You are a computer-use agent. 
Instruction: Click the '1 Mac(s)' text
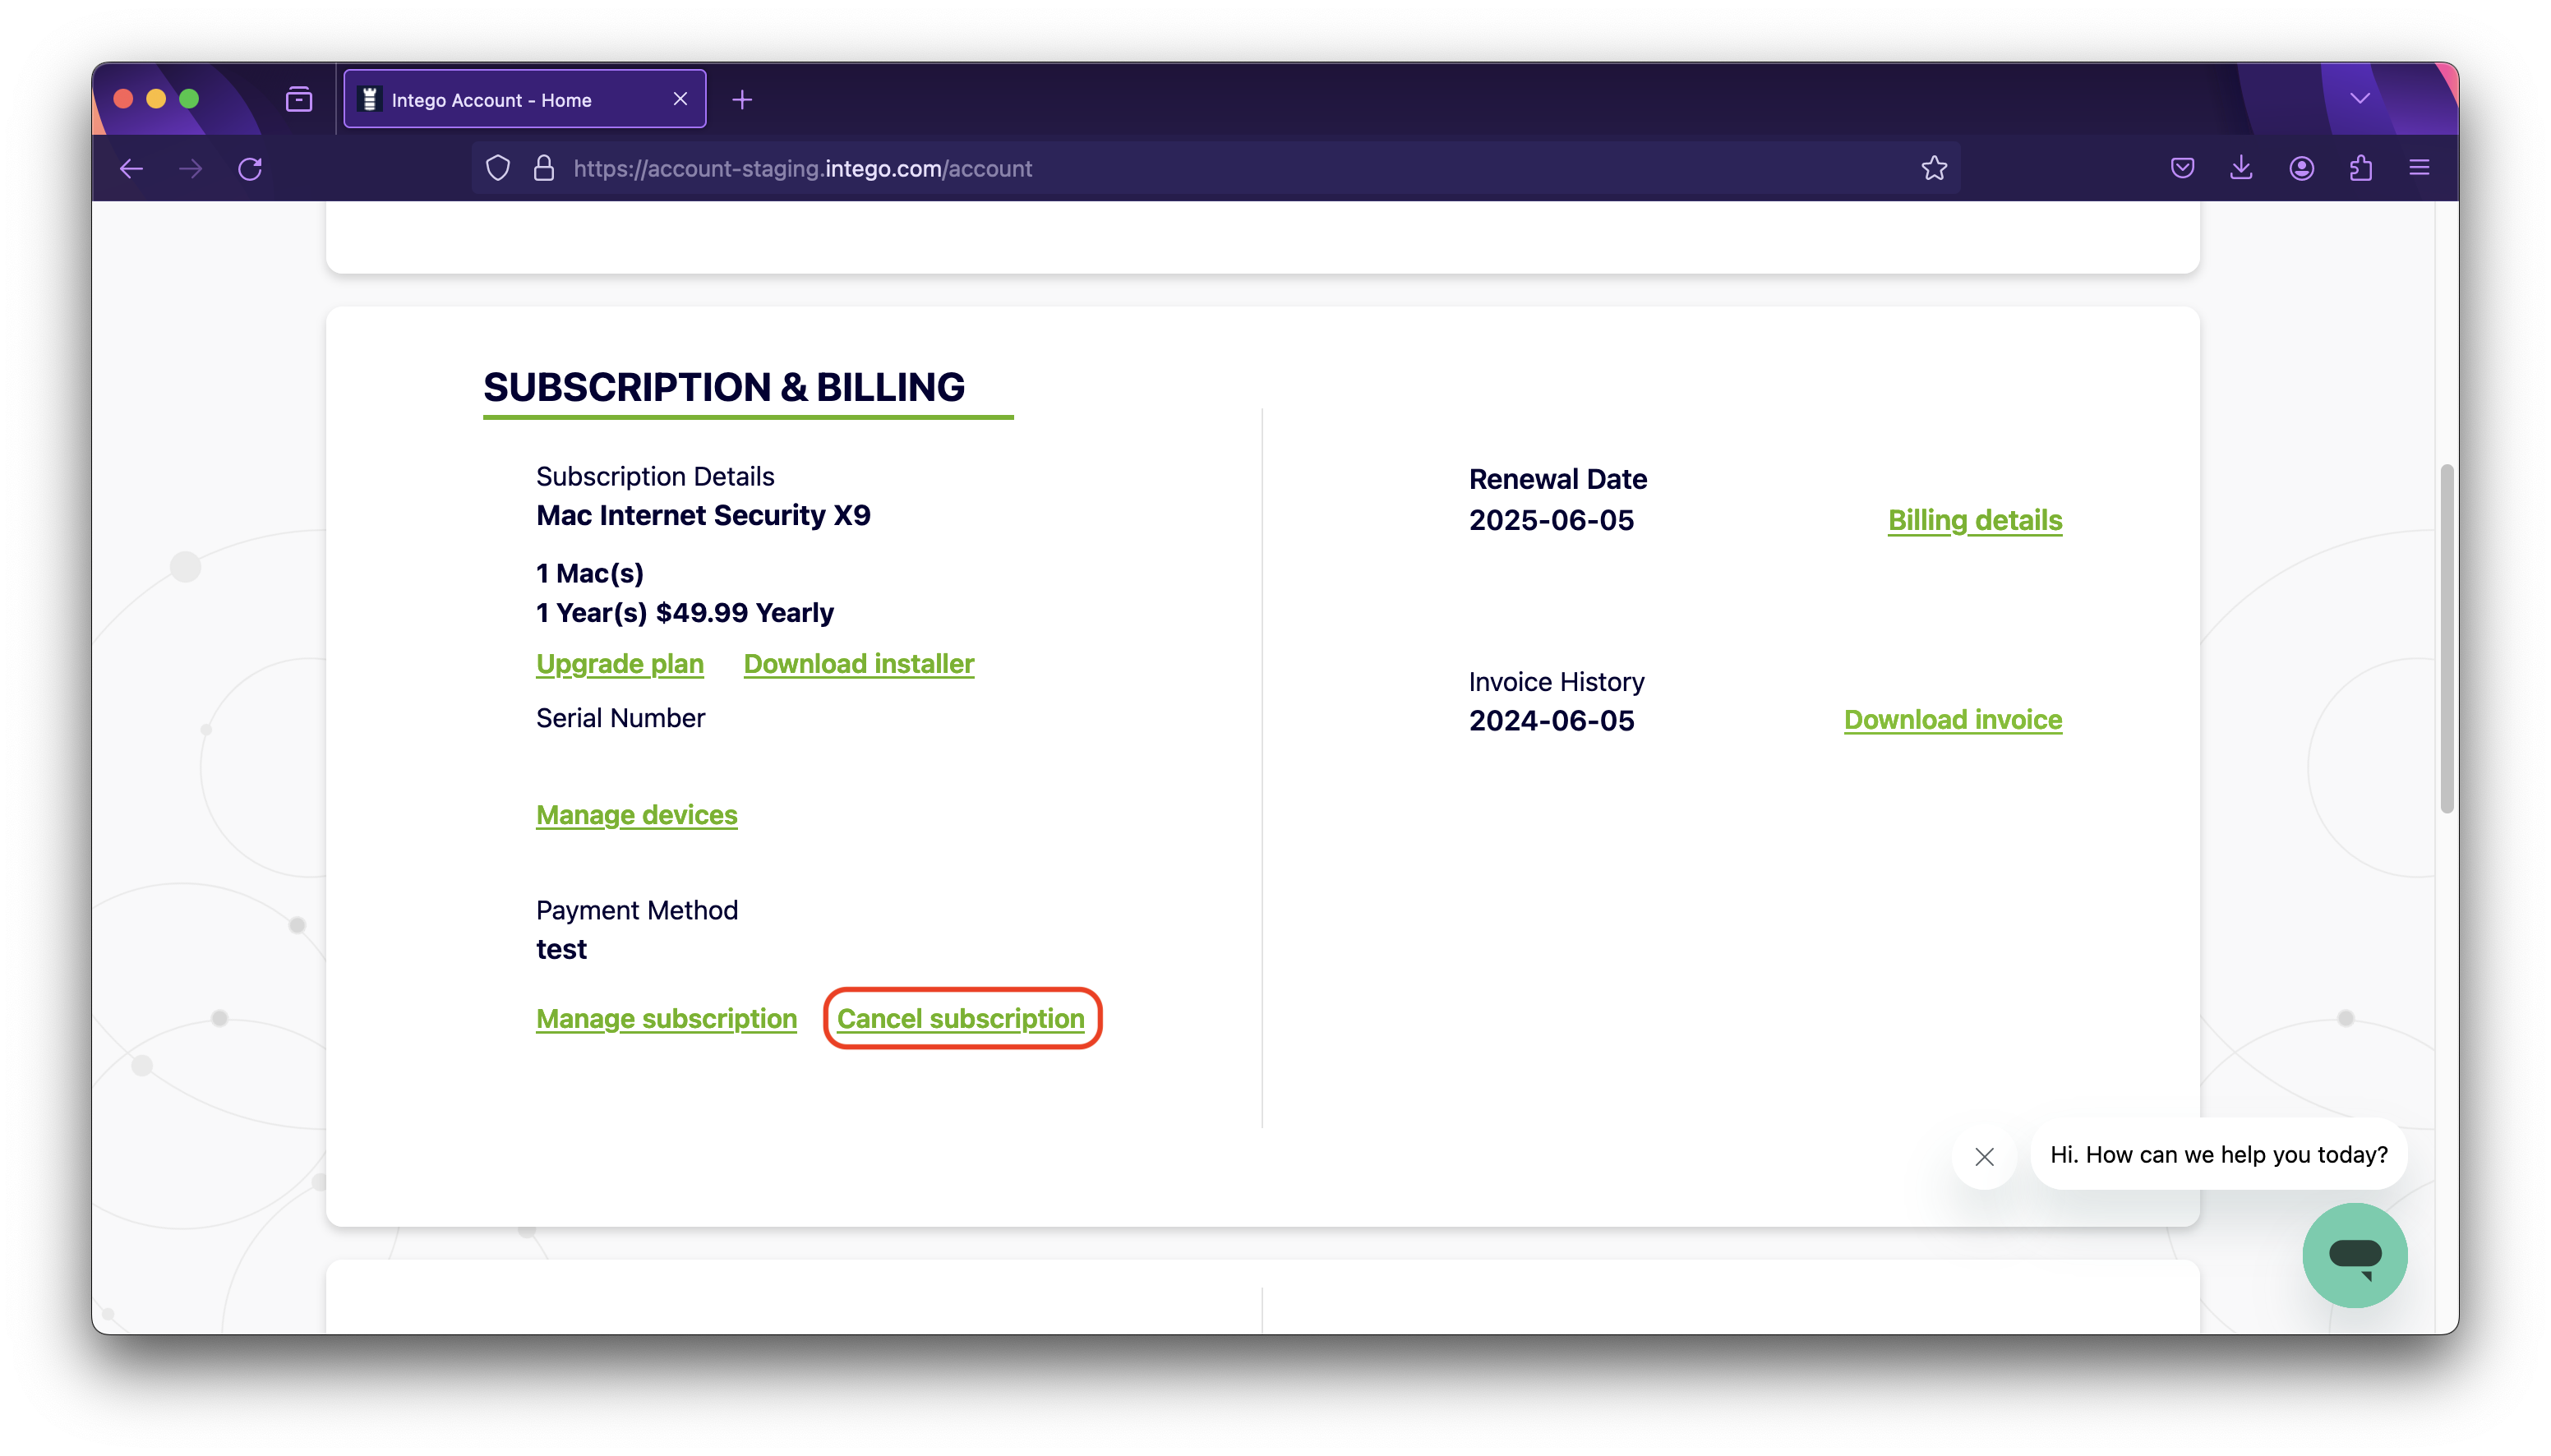point(590,574)
